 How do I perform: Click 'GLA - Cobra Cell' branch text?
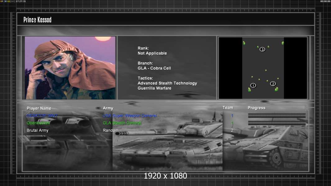click(154, 68)
